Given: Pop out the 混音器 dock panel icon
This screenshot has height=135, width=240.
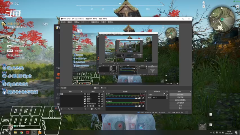Looking at the screenshot, I should tap(145, 91).
